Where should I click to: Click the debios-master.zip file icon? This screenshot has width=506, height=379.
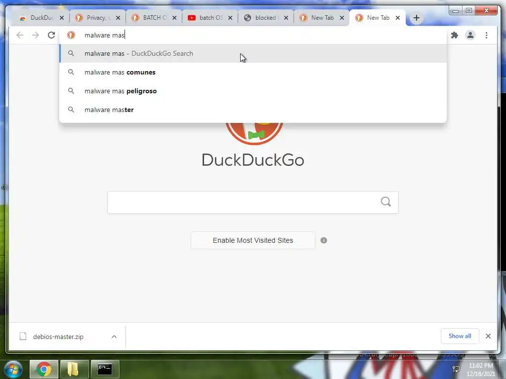tap(23, 337)
